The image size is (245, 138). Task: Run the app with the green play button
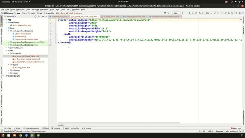tap(183, 13)
